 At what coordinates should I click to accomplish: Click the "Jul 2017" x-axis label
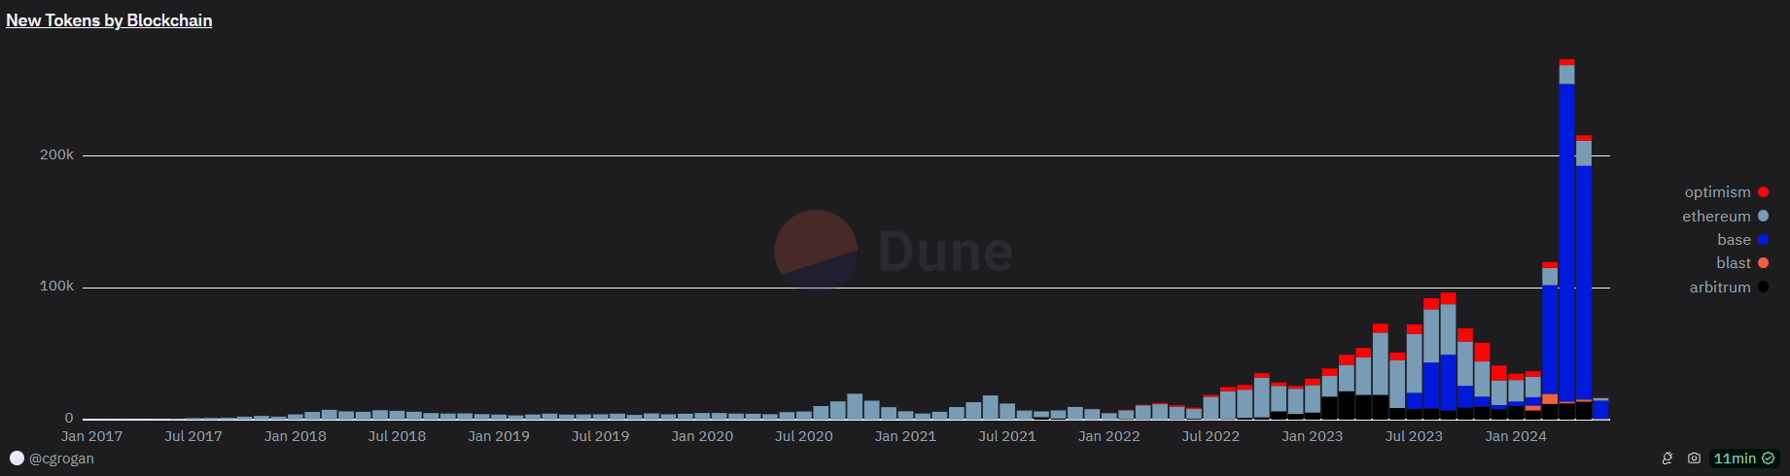[x=193, y=436]
